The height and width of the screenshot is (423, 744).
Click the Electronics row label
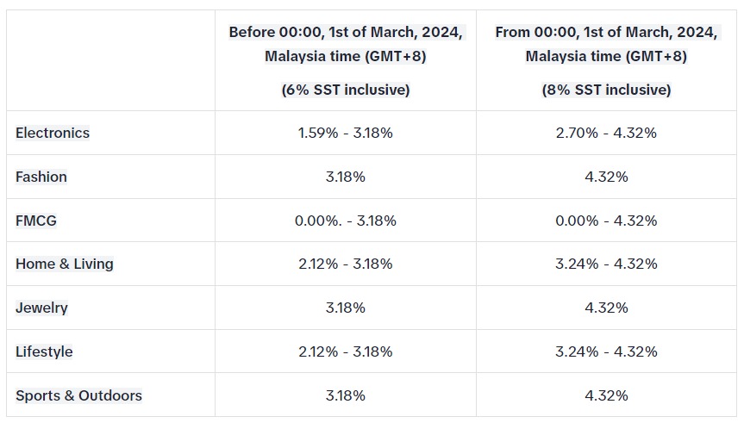(53, 133)
